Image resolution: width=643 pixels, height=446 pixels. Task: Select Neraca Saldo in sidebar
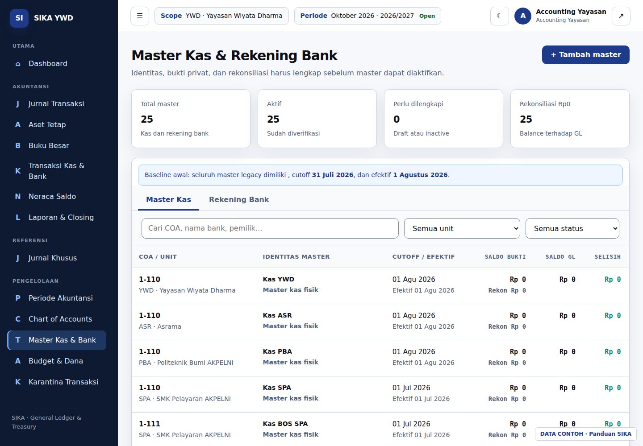coord(57,196)
